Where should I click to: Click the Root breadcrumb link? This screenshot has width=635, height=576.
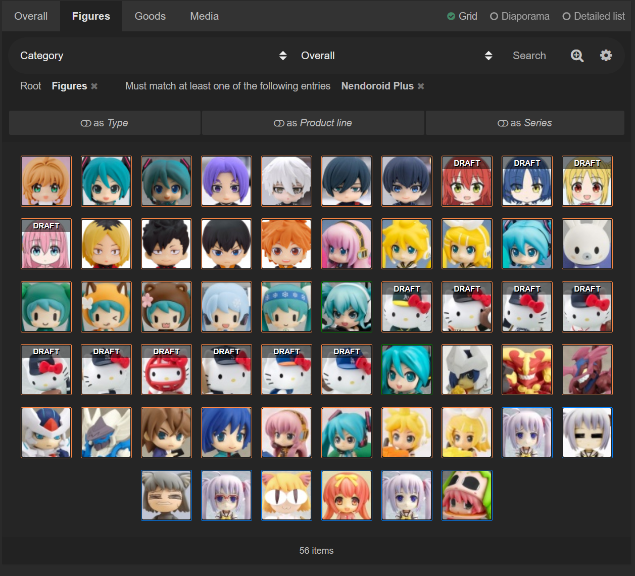point(31,86)
